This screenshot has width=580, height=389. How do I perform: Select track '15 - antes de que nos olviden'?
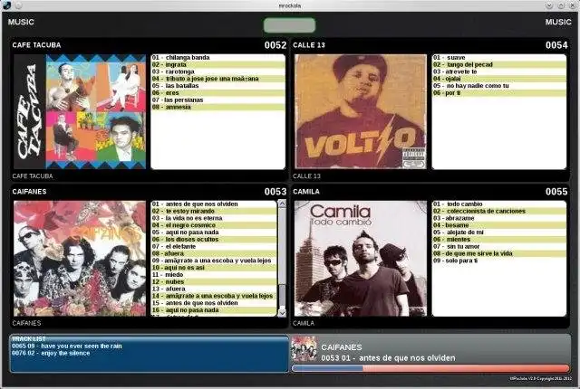click(x=214, y=303)
